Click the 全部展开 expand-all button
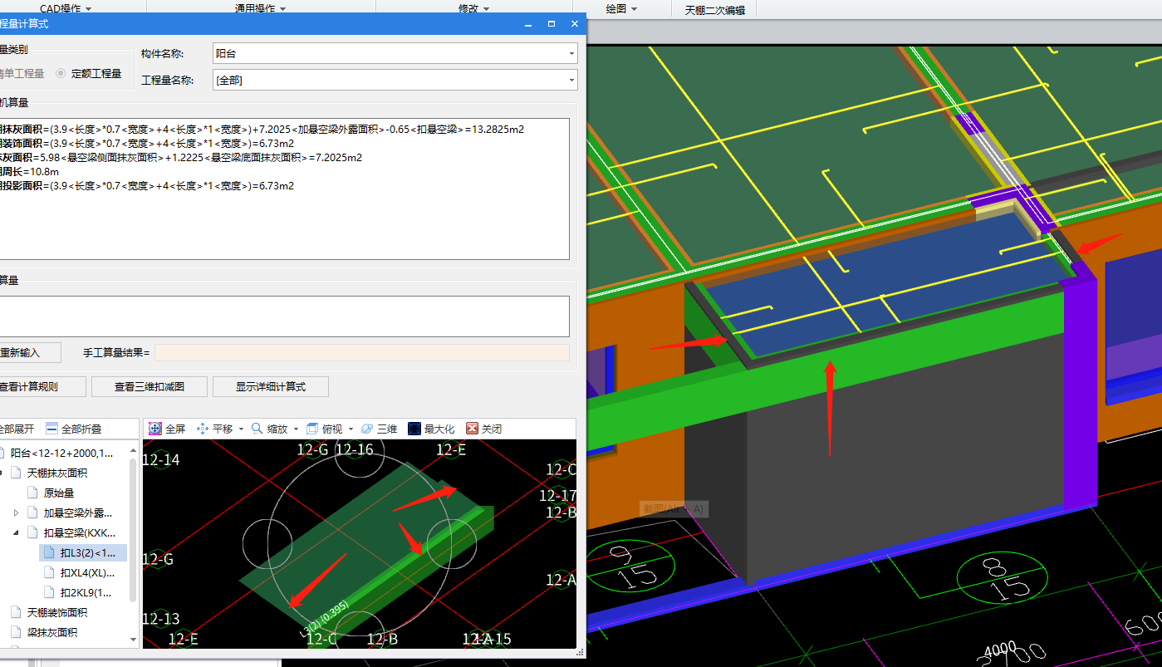 (17, 429)
